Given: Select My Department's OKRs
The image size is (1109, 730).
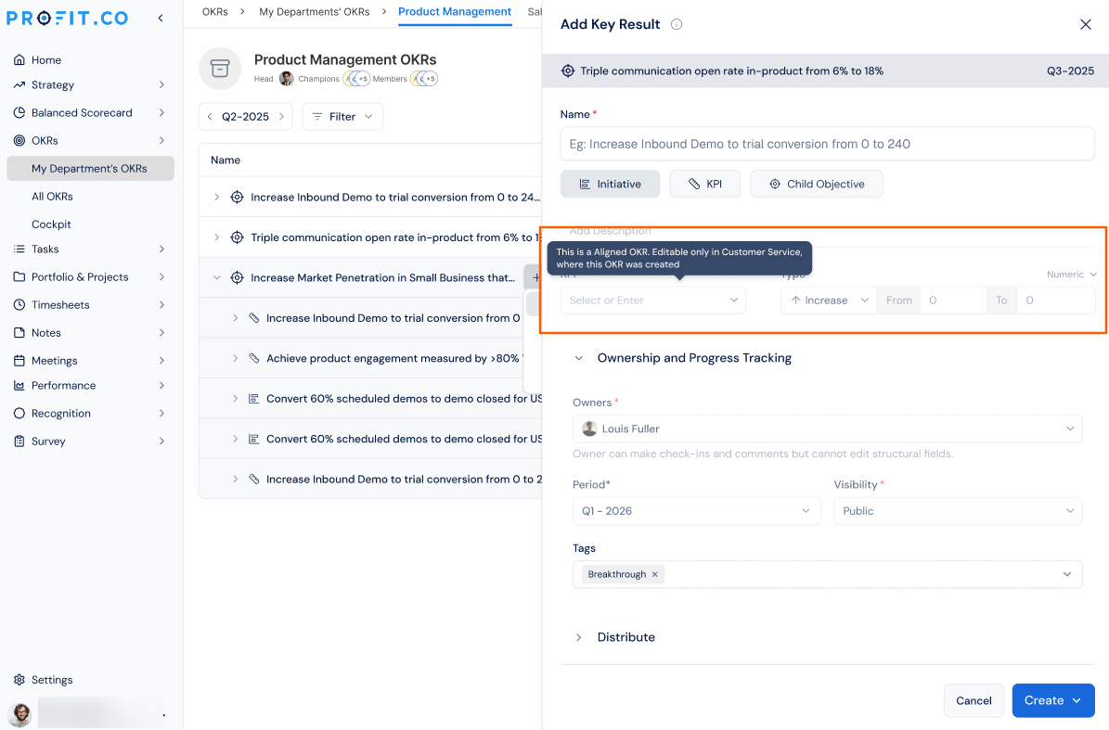Looking at the screenshot, I should coord(90,168).
